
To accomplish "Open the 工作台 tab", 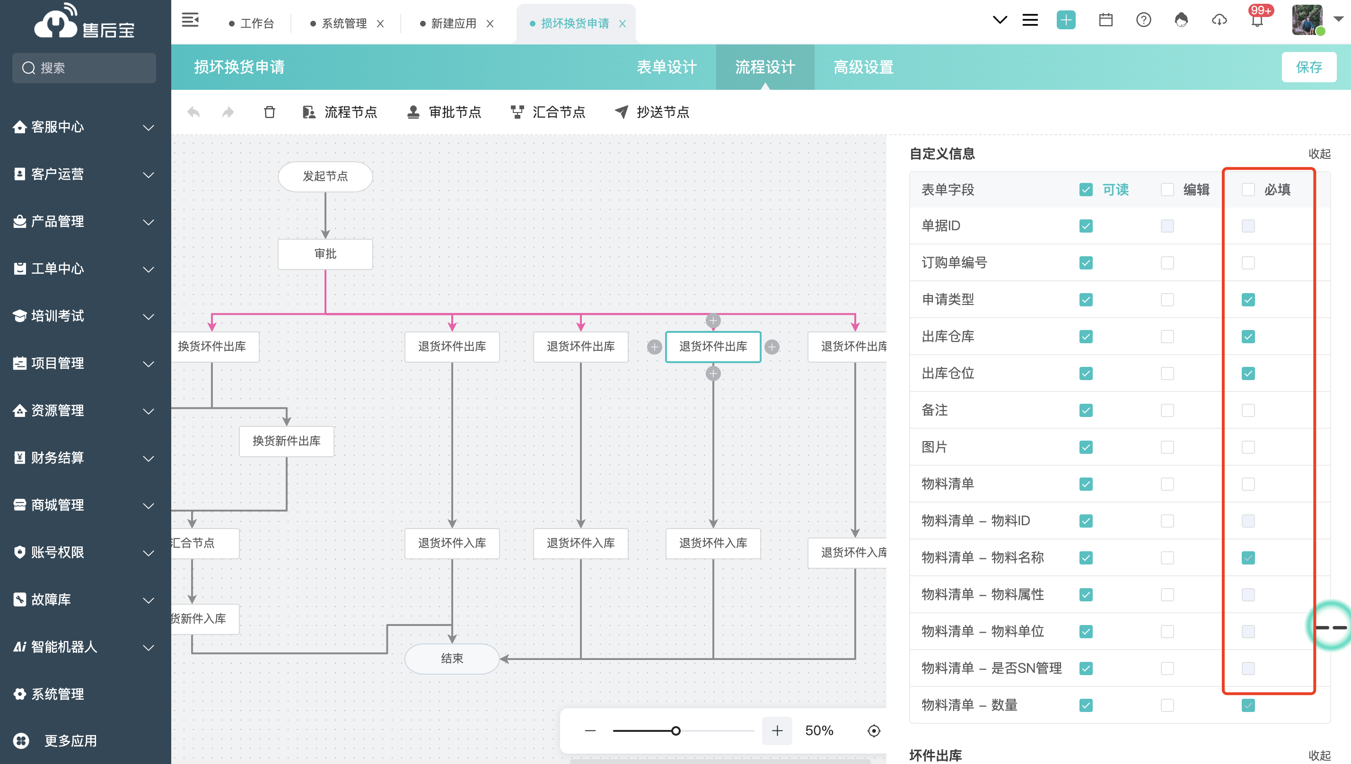I will 251,24.
